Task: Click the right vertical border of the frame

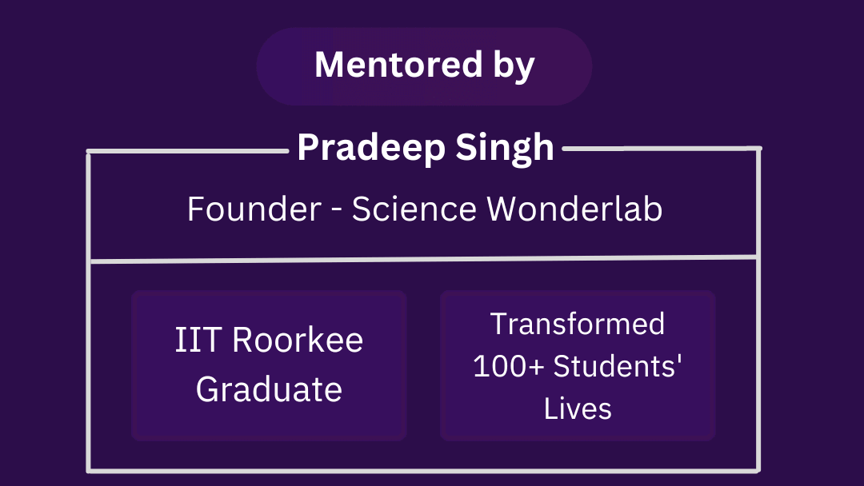Action: pos(758,309)
